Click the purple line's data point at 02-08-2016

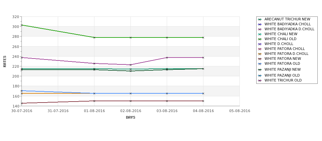(130, 65)
